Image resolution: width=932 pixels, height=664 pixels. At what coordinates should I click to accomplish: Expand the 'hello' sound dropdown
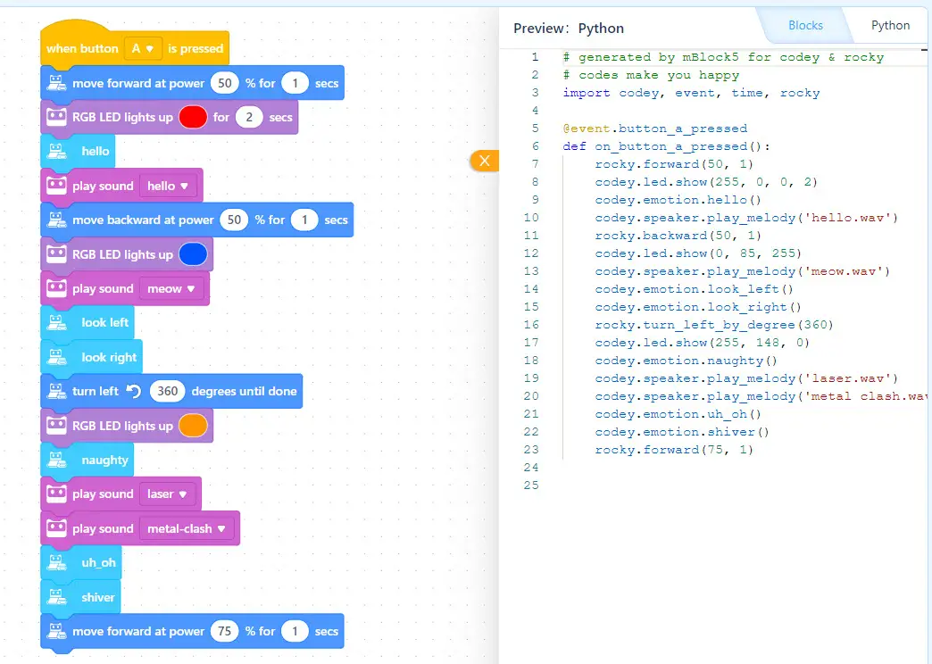point(169,187)
